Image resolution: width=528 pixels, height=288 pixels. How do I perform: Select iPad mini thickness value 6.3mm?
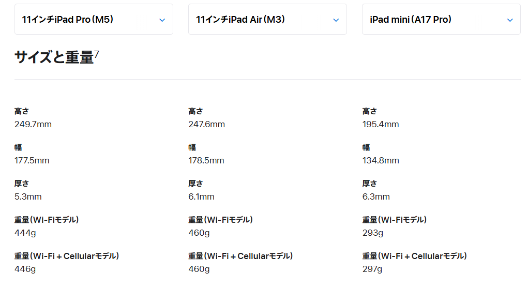pyautogui.click(x=376, y=196)
